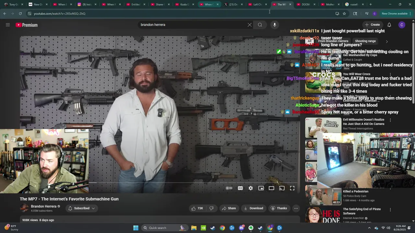Click the Chrome address bar

pyautogui.click(x=182, y=14)
